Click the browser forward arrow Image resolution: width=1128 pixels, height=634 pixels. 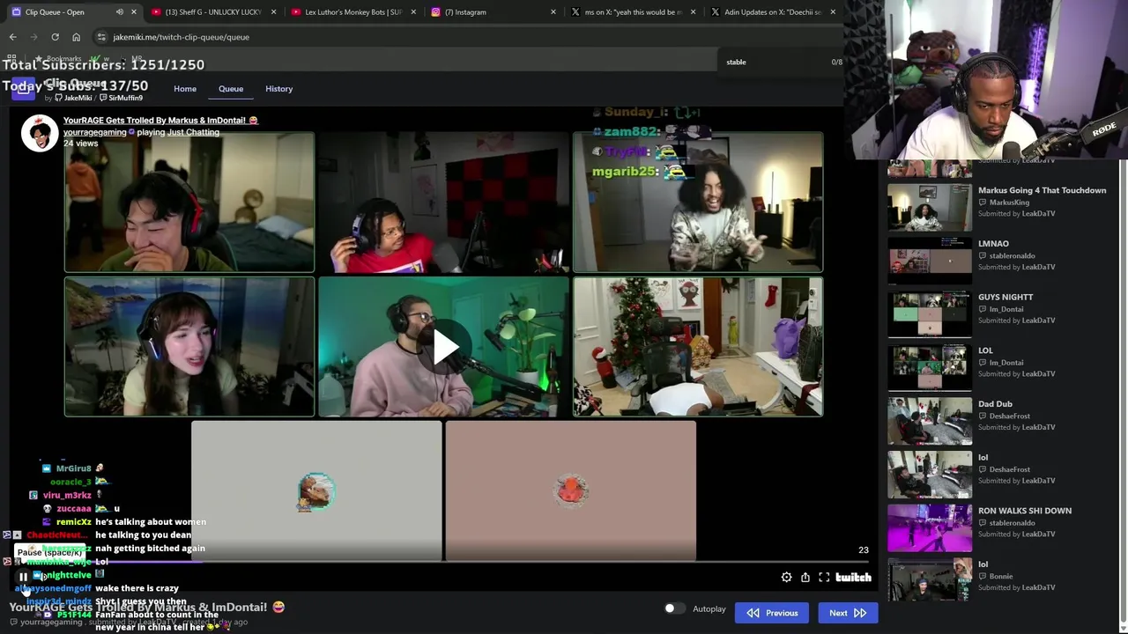[33, 37]
